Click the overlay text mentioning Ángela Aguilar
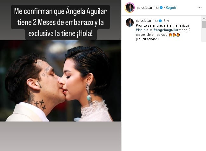 point(61,11)
